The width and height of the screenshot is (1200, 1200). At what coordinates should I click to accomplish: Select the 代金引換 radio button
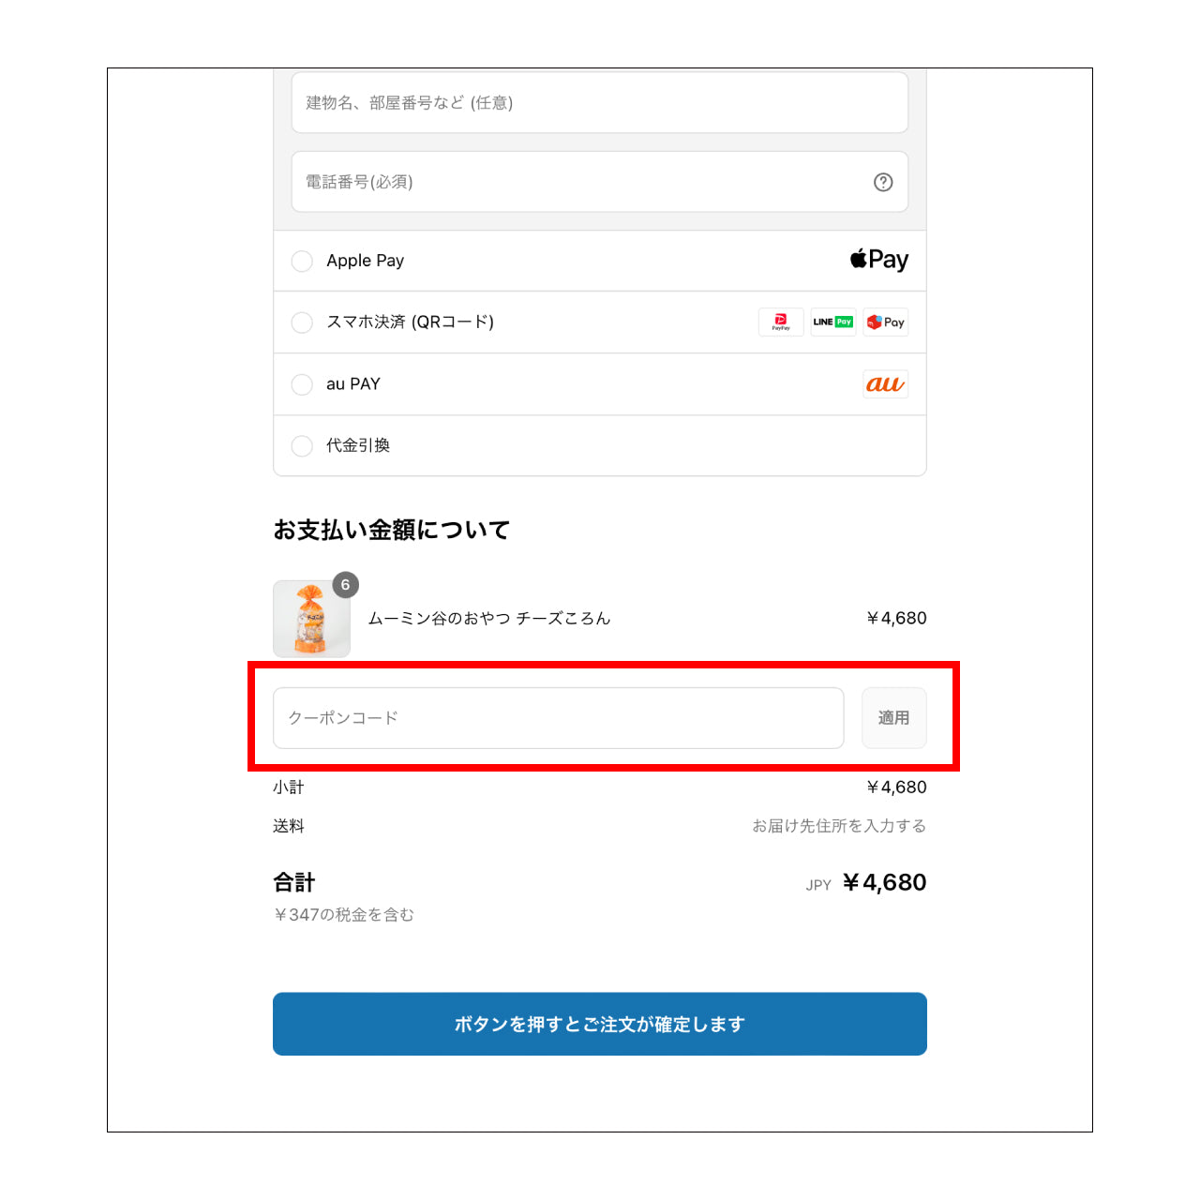[x=302, y=446]
